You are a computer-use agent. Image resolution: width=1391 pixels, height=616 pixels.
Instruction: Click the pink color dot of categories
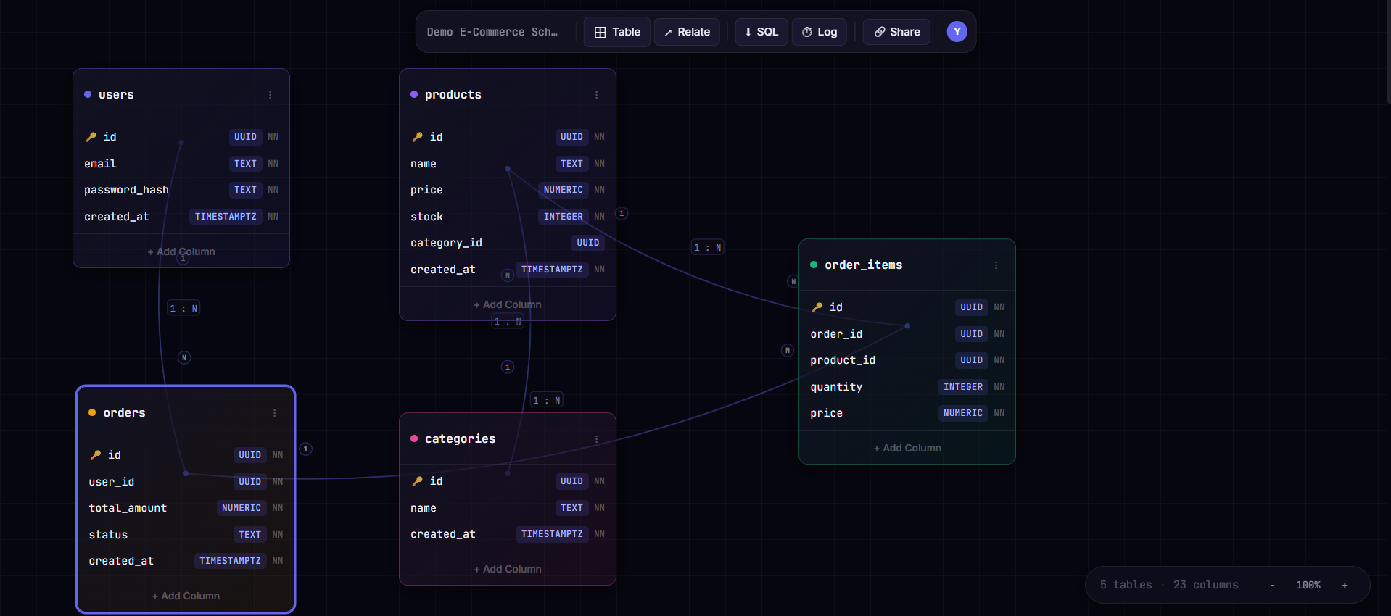414,438
